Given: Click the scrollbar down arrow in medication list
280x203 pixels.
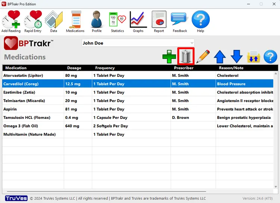Looking at the screenshot, I should 276,187.
